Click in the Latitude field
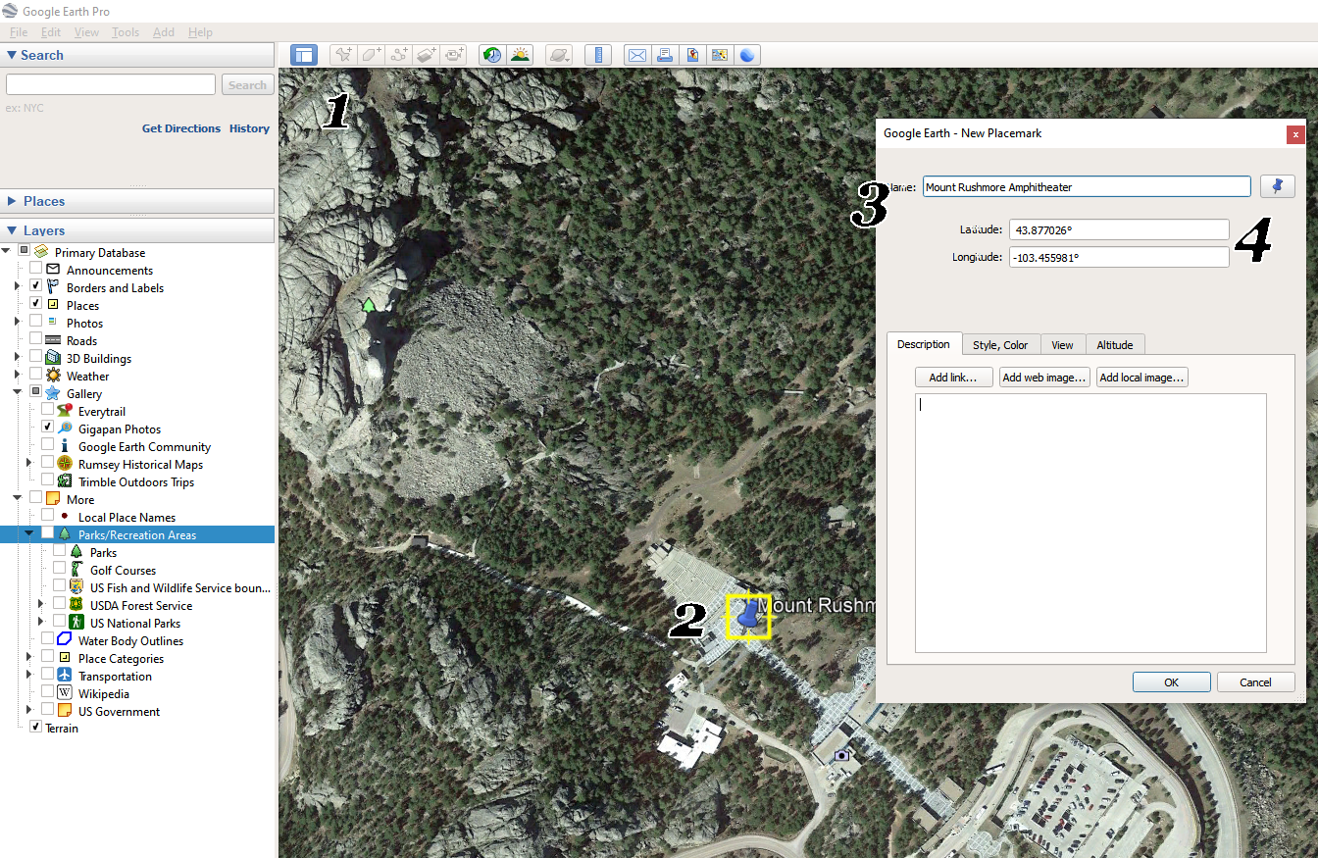 pos(1119,229)
